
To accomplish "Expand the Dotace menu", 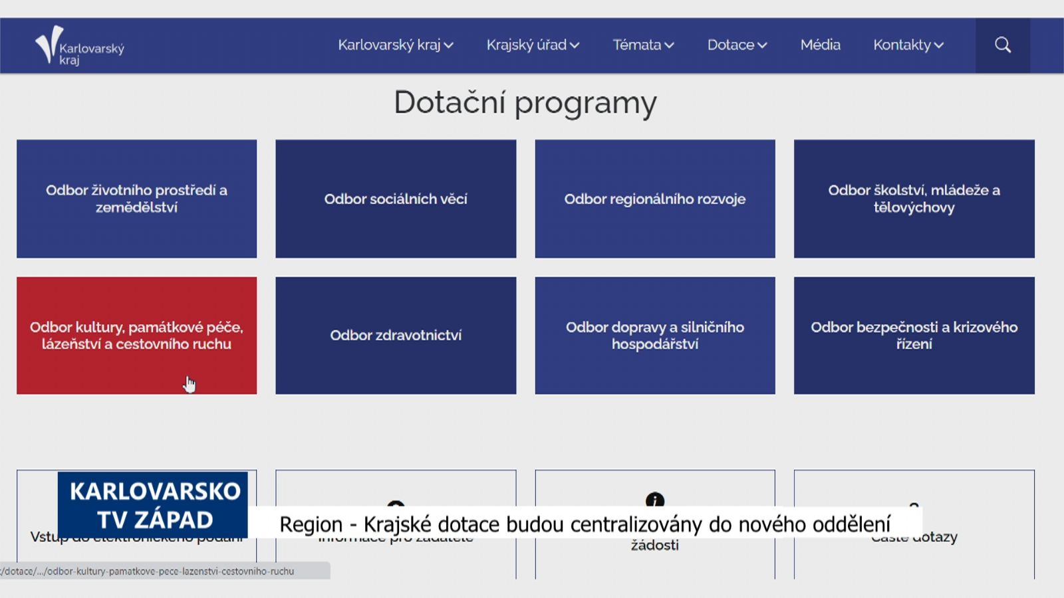I will pos(737,45).
